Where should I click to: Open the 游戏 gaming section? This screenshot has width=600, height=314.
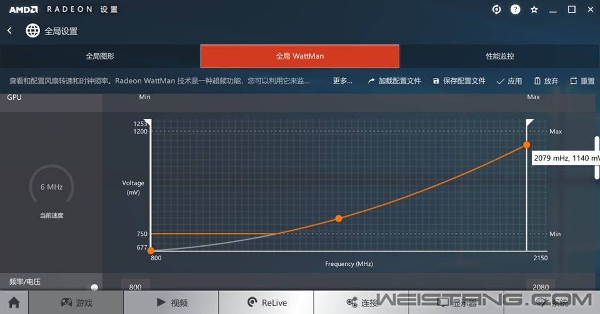click(76, 303)
